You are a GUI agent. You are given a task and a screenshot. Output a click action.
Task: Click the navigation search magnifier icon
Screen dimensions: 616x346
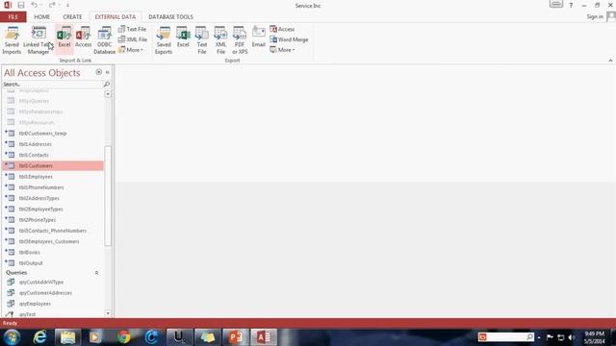(106, 85)
